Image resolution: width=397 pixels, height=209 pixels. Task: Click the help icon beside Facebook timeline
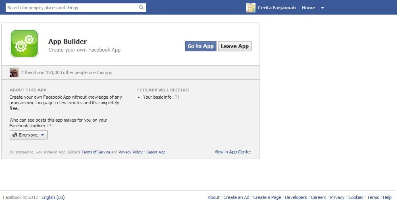(50, 126)
